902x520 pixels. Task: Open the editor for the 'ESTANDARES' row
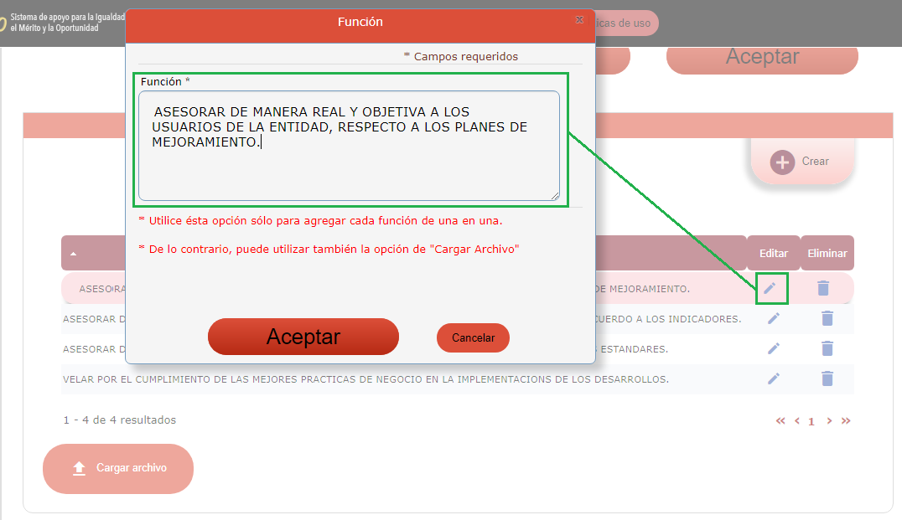pyautogui.click(x=774, y=348)
